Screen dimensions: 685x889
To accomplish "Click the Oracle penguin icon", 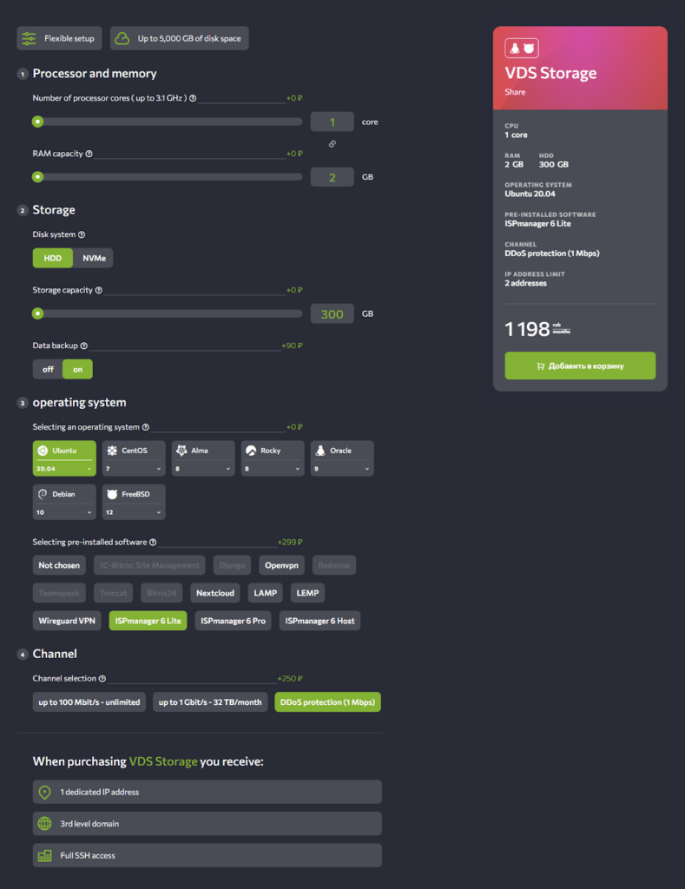I will (x=320, y=451).
